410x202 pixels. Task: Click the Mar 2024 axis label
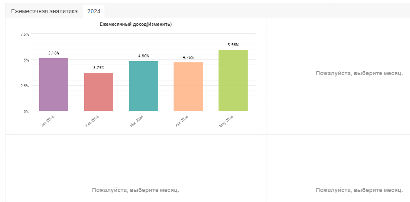pos(137,121)
